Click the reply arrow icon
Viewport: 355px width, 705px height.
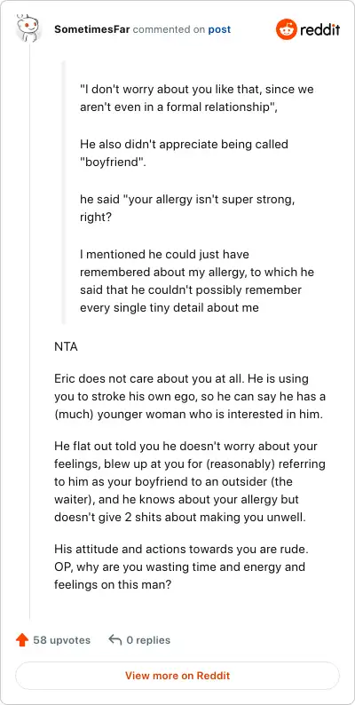click(x=115, y=640)
